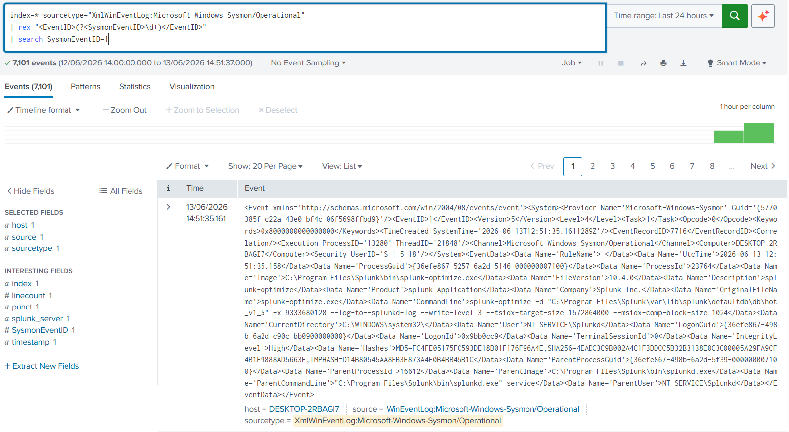Screen dimensions: 789x432
Task: Click the event info column header icon
Action: pyautogui.click(x=168, y=188)
